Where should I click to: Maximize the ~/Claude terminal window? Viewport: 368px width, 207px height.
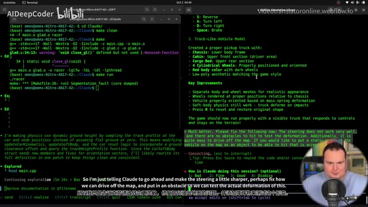[x=168, y=19]
